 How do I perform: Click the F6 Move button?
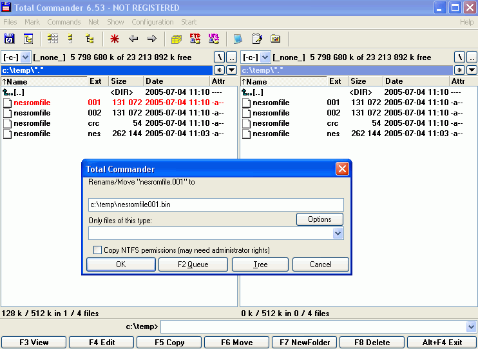[x=237, y=343]
